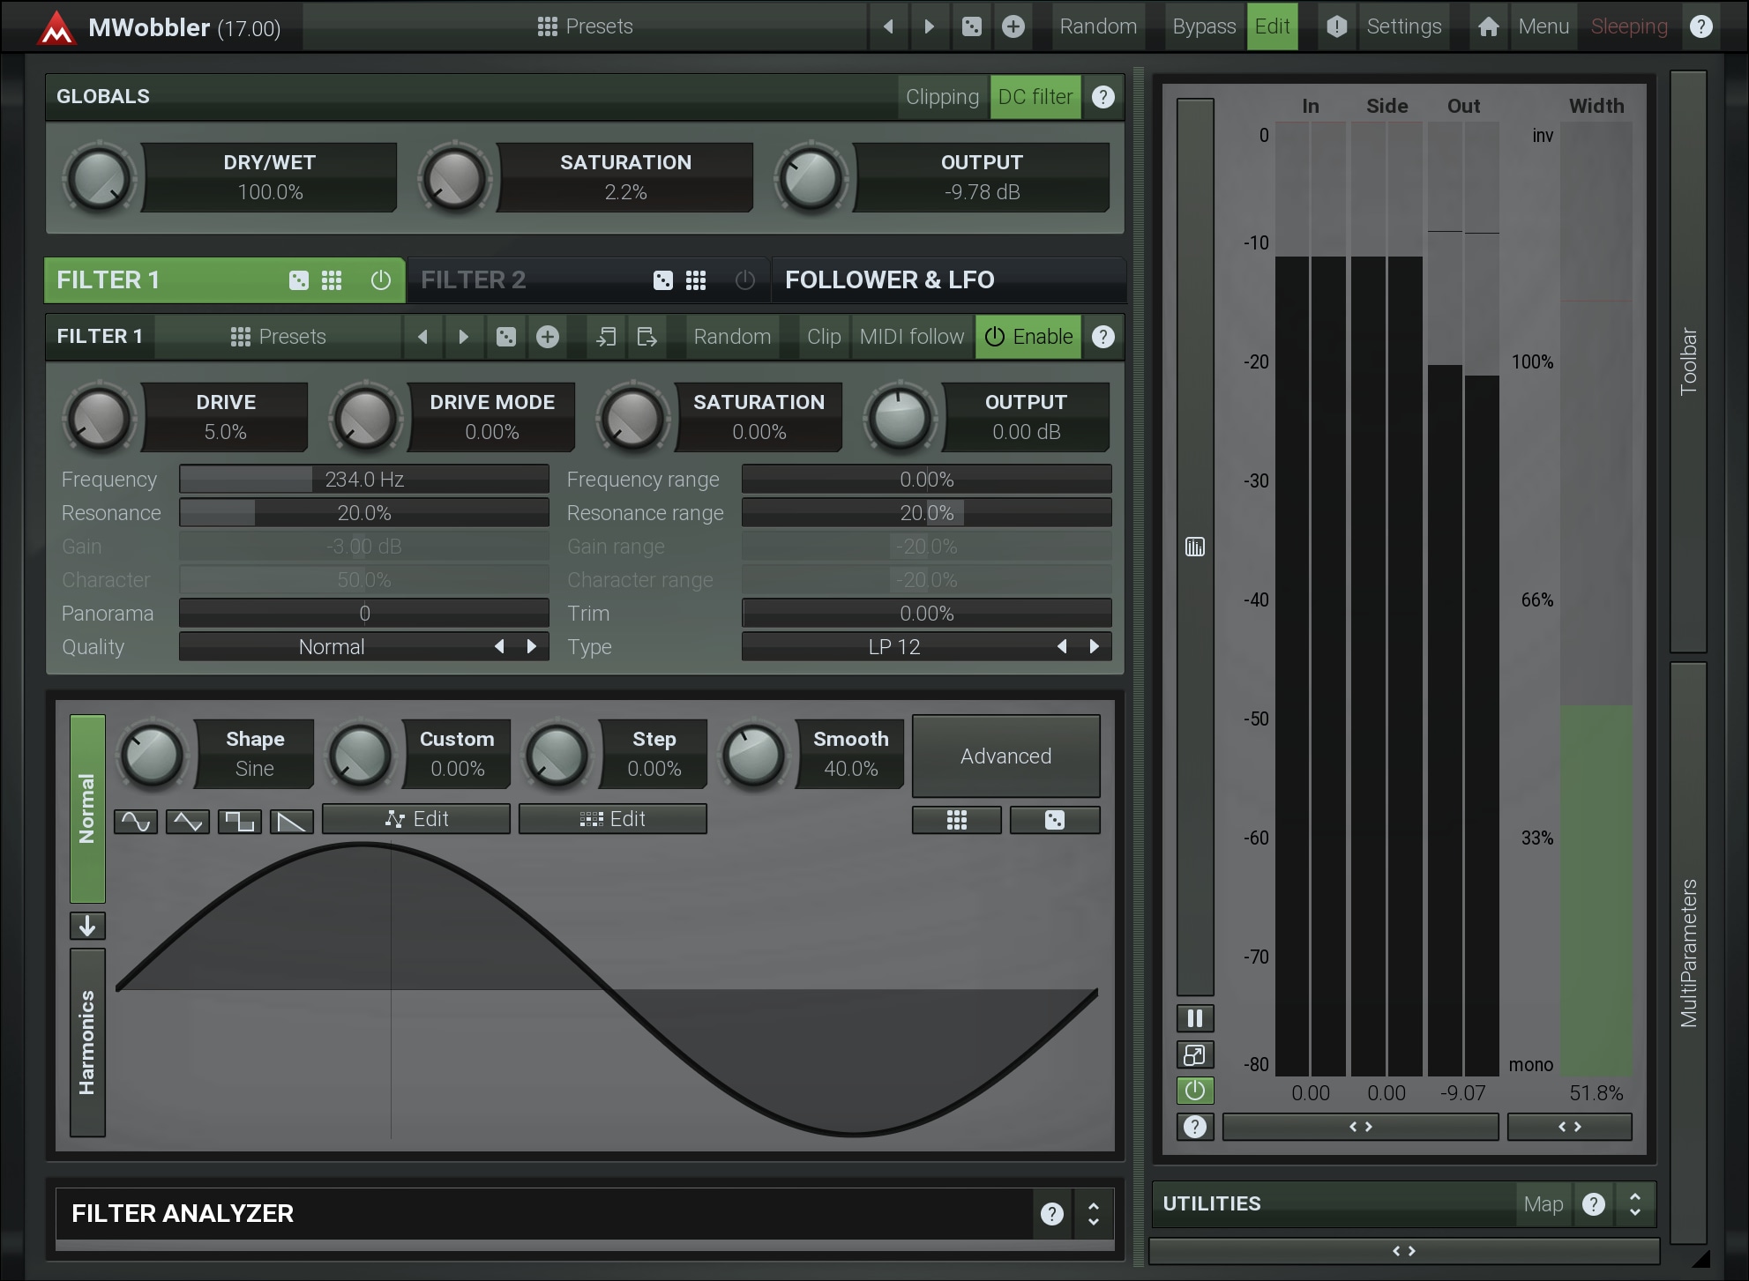Select the square wave shape icon
This screenshot has height=1281, width=1749.
239,822
